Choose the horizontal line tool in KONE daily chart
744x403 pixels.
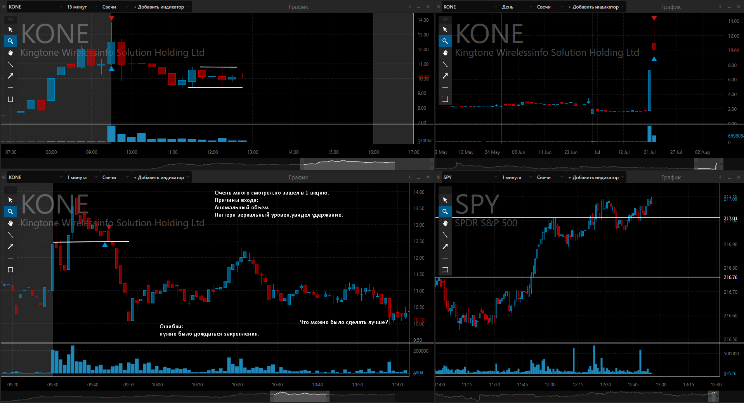pyautogui.click(x=445, y=88)
